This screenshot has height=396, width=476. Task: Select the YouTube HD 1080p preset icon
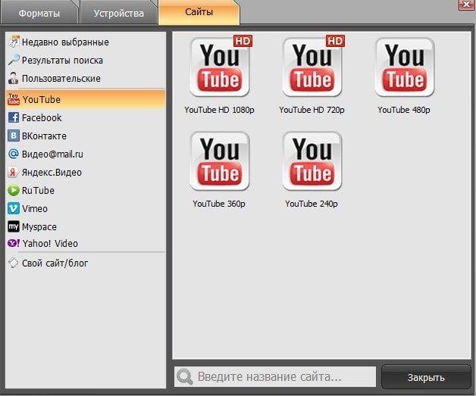click(220, 67)
